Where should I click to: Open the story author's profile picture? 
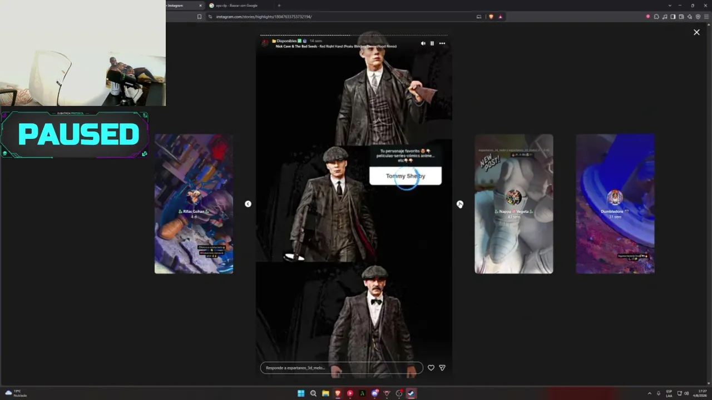point(265,43)
